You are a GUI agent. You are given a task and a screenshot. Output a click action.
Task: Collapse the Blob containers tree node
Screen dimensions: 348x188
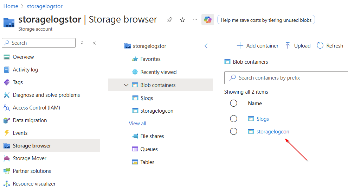(x=126, y=85)
